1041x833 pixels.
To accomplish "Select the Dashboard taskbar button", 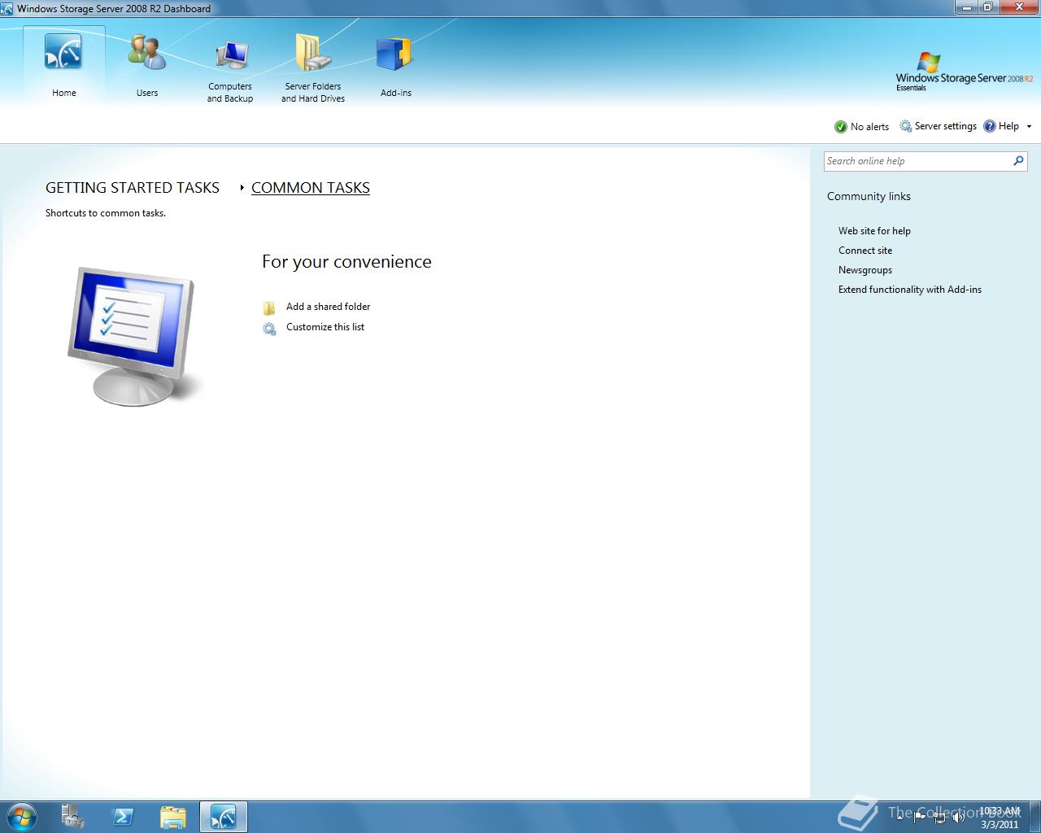I will (223, 817).
